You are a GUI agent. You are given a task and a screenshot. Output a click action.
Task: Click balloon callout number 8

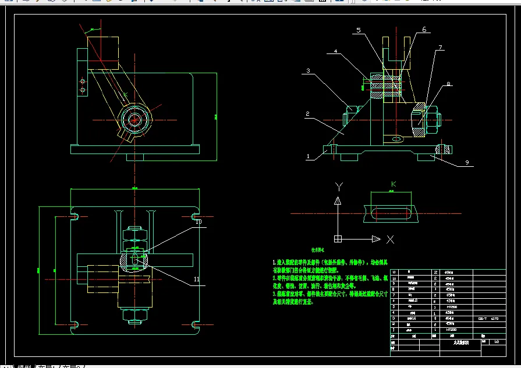pos(448,84)
